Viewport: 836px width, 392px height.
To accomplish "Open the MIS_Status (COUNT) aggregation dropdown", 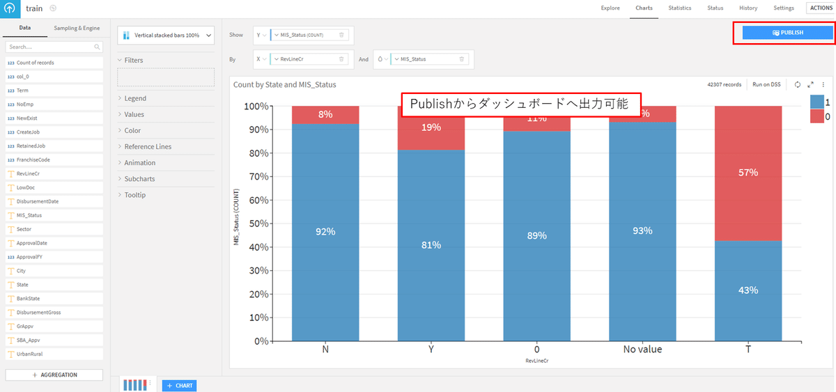I will click(x=277, y=35).
